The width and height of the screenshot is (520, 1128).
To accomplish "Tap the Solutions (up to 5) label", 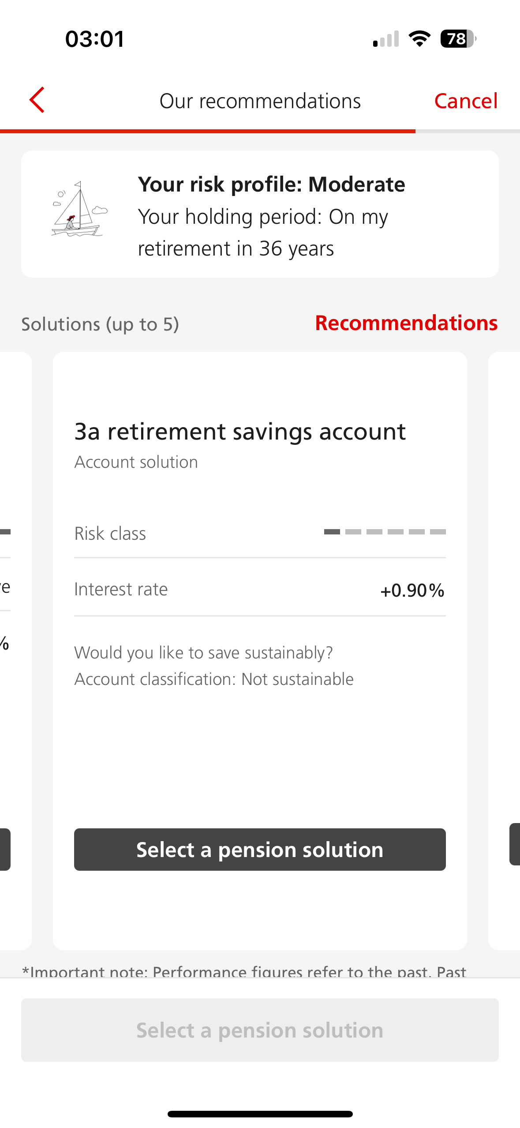I will pos(100,324).
